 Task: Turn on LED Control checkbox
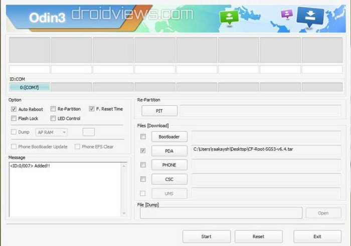[53, 118]
